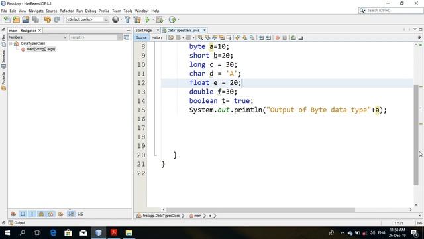This screenshot has height=239, width=424.
Task: Click the Source view button
Action: [141, 37]
